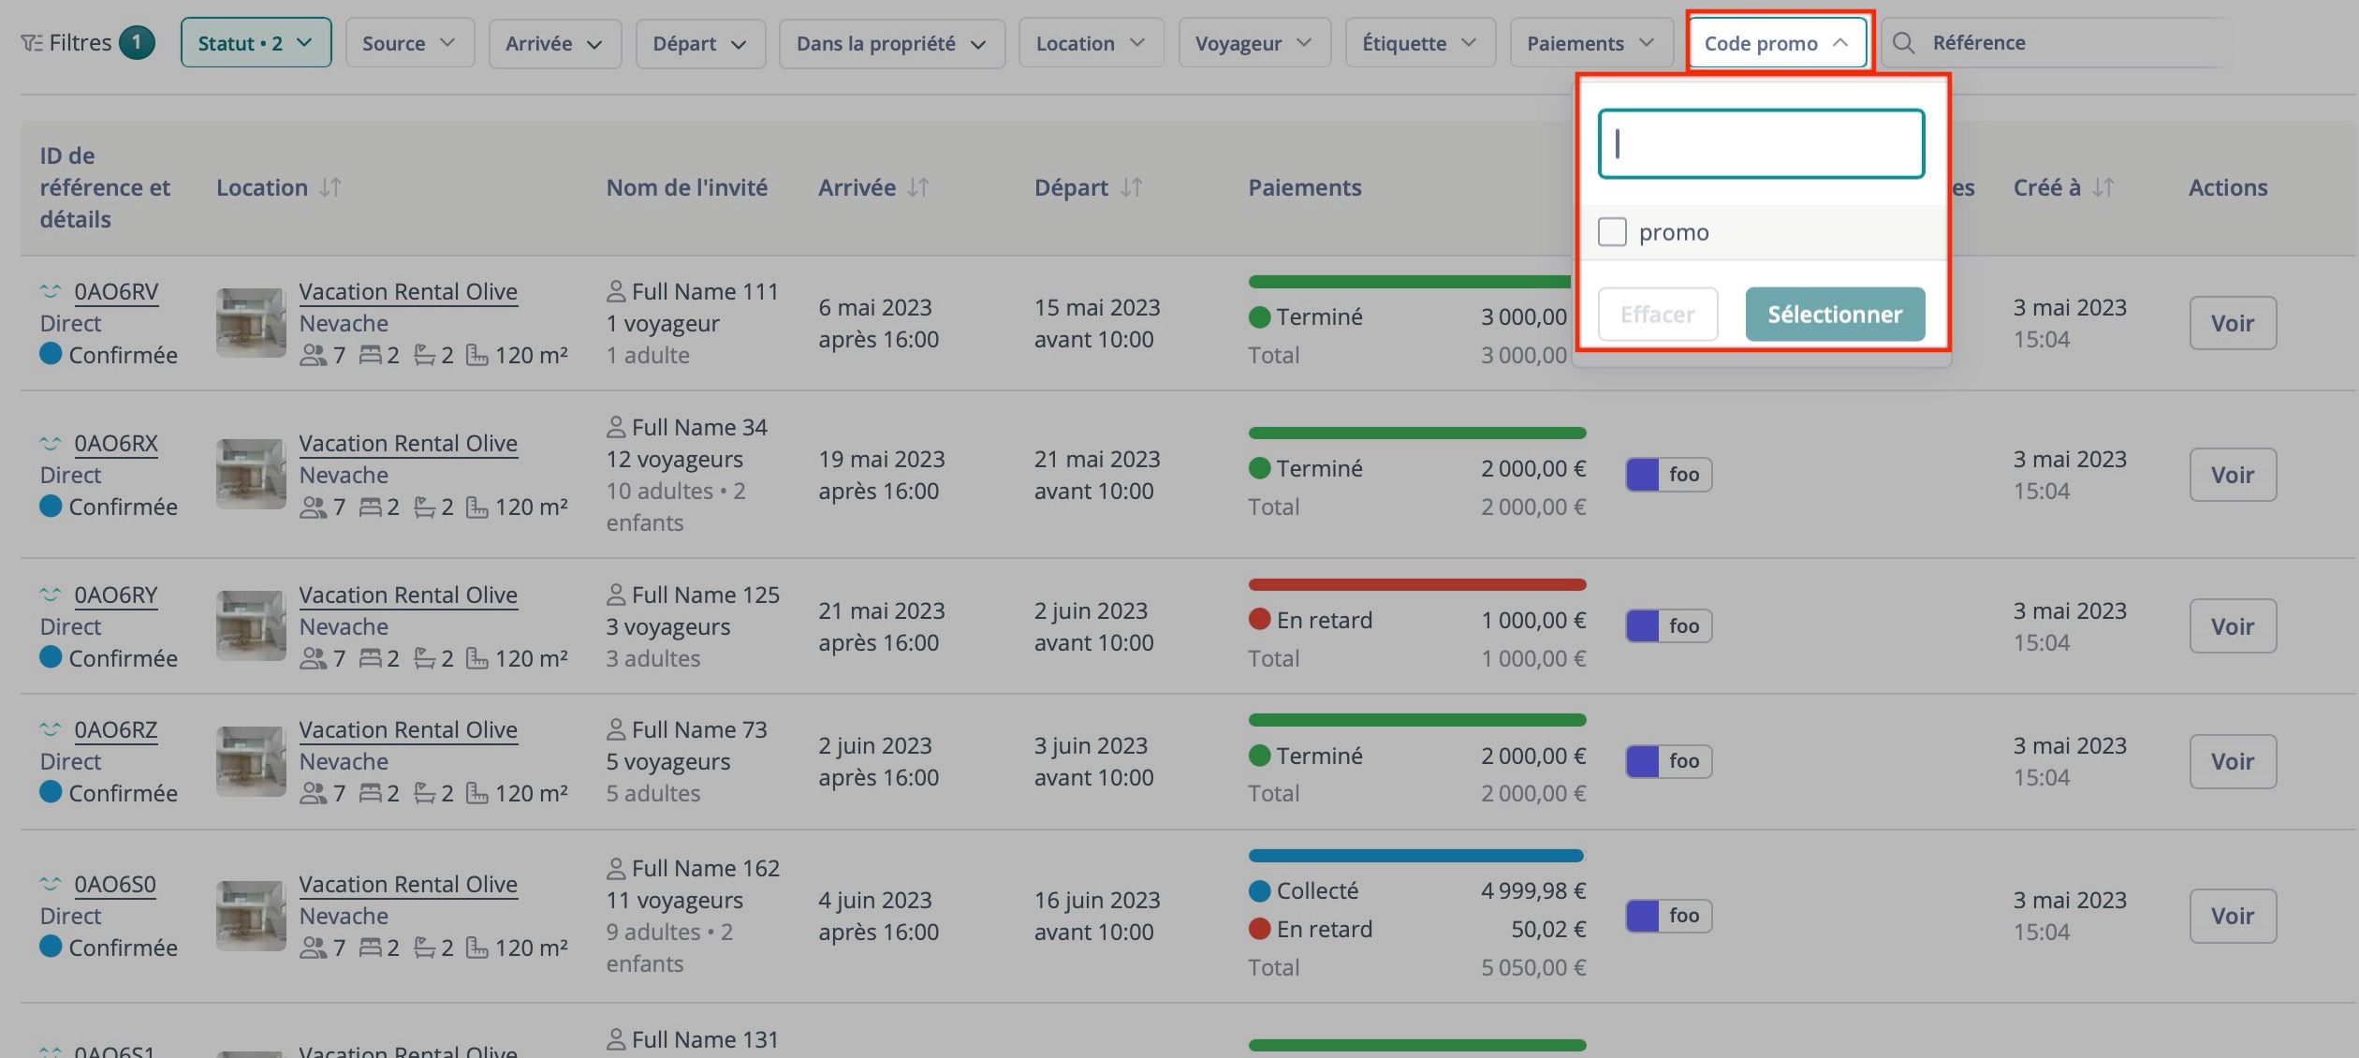Viewport: 2359px width, 1058px height.
Task: Click the Filtres funnel icon
Action: [33, 41]
